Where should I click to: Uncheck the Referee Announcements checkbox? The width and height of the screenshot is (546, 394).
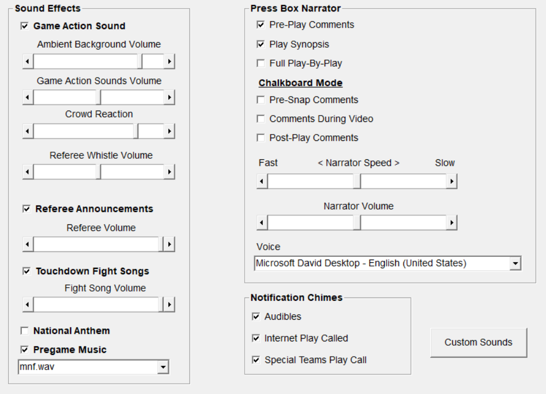pyautogui.click(x=27, y=209)
